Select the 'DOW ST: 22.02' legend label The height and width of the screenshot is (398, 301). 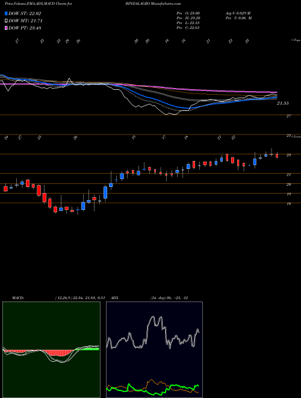[x=25, y=13]
